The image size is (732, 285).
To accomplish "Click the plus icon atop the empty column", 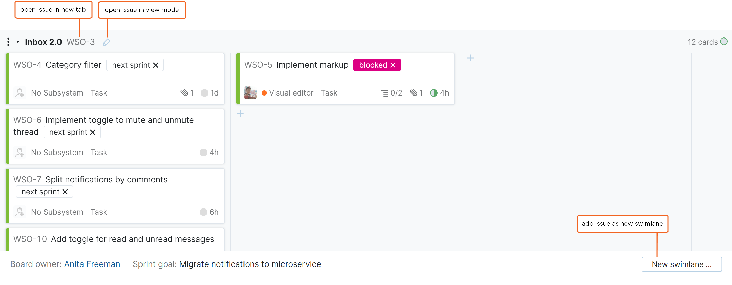I will pos(471,58).
